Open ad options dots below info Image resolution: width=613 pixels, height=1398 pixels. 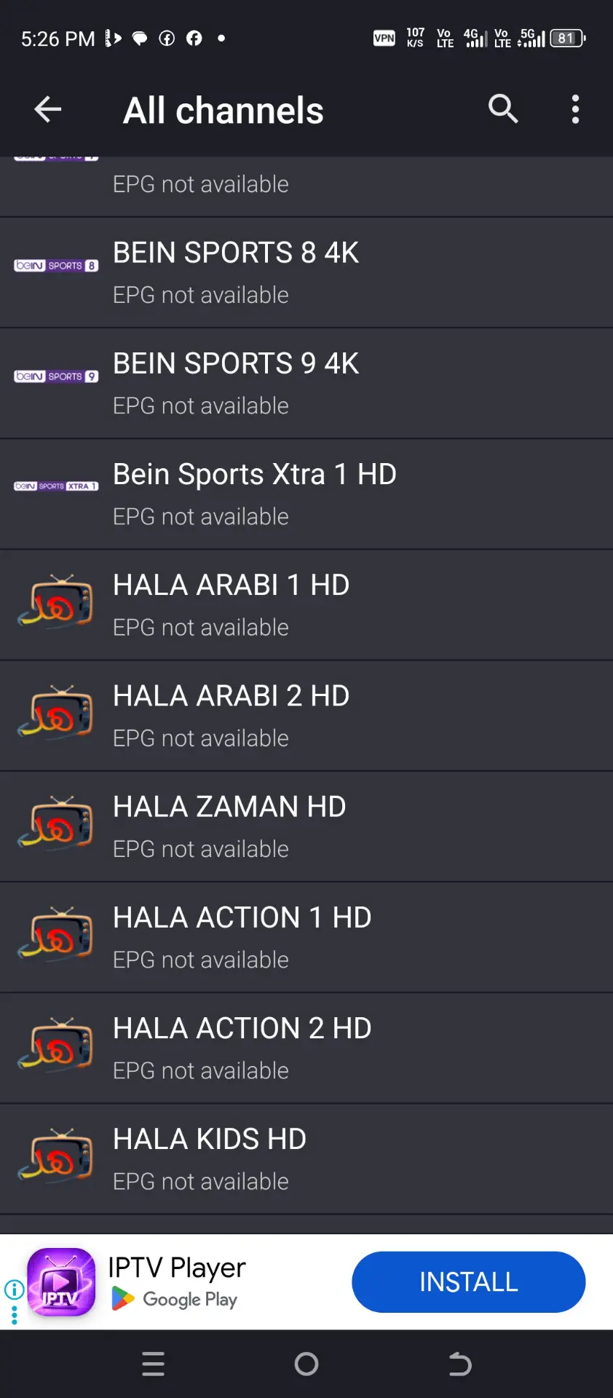(x=15, y=1315)
